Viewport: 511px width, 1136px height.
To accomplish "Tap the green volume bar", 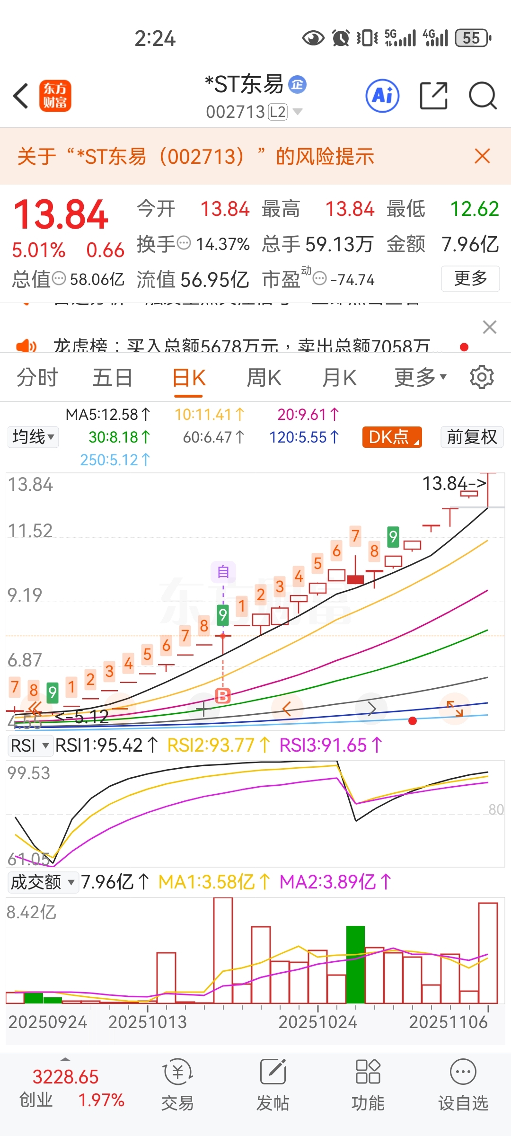I will click(x=355, y=965).
